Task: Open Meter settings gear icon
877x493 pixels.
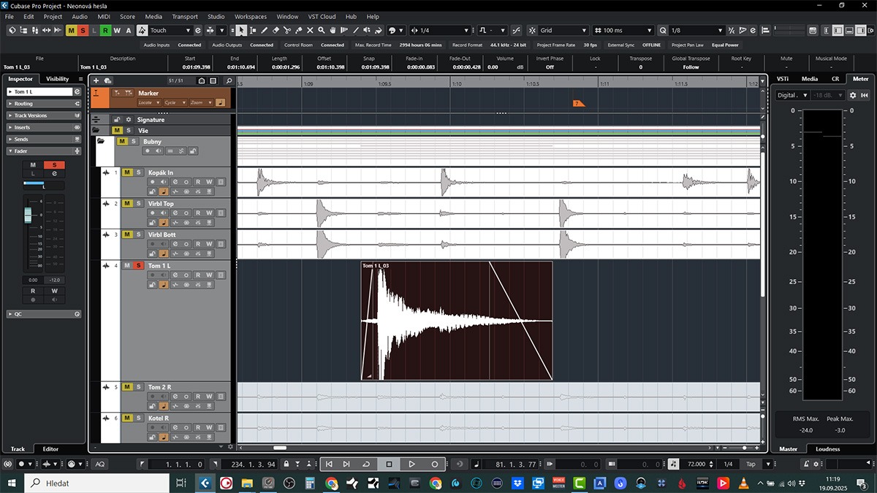Action: pos(852,95)
